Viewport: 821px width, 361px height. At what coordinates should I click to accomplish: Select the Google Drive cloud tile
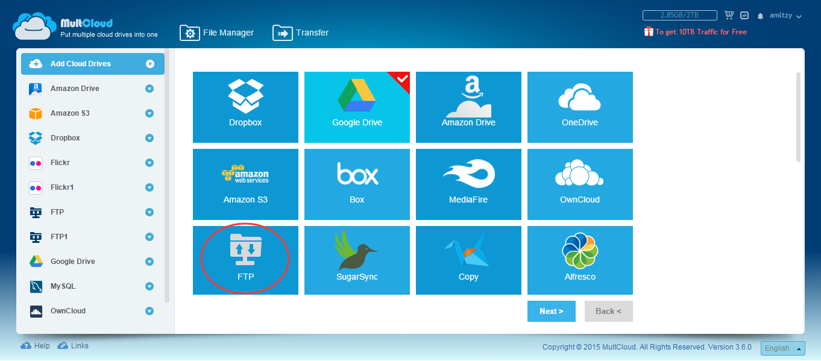coord(357,107)
